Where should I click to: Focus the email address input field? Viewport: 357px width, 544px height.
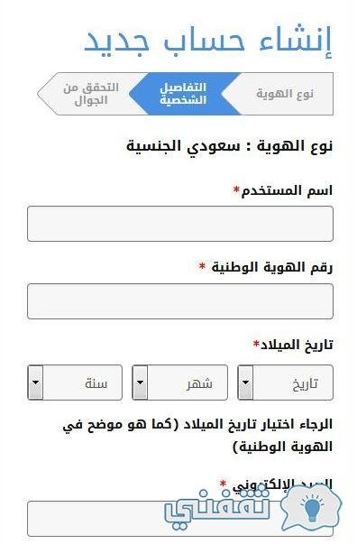point(180,519)
